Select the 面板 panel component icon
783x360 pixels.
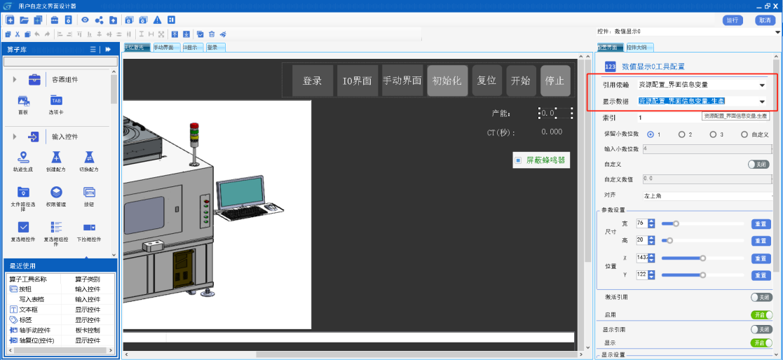(23, 100)
